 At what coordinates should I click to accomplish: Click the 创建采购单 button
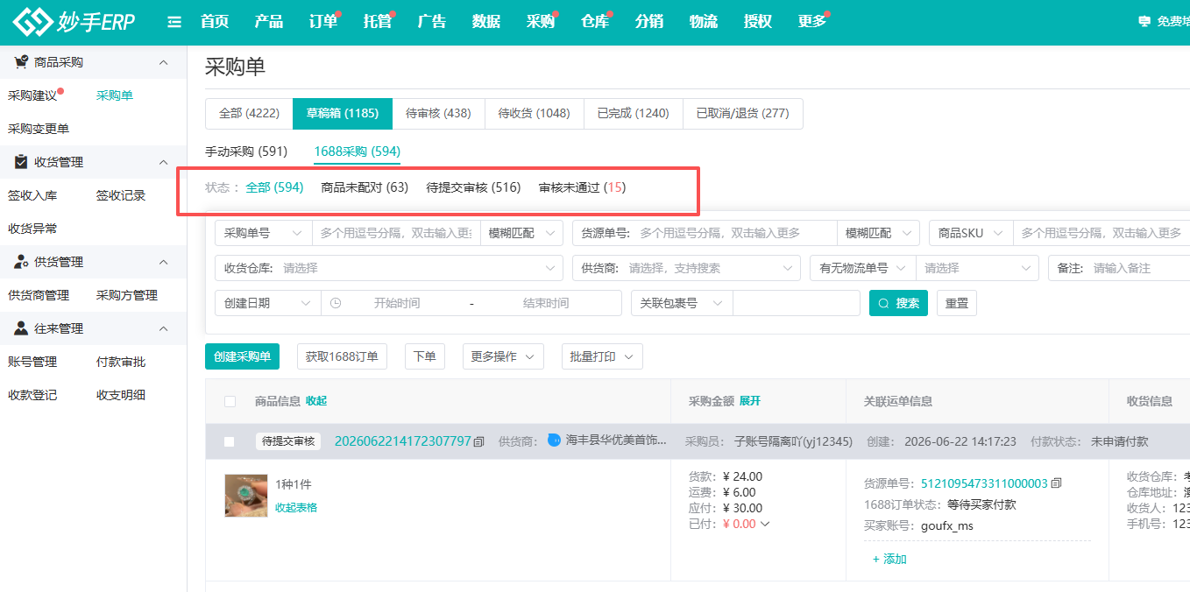pos(242,356)
